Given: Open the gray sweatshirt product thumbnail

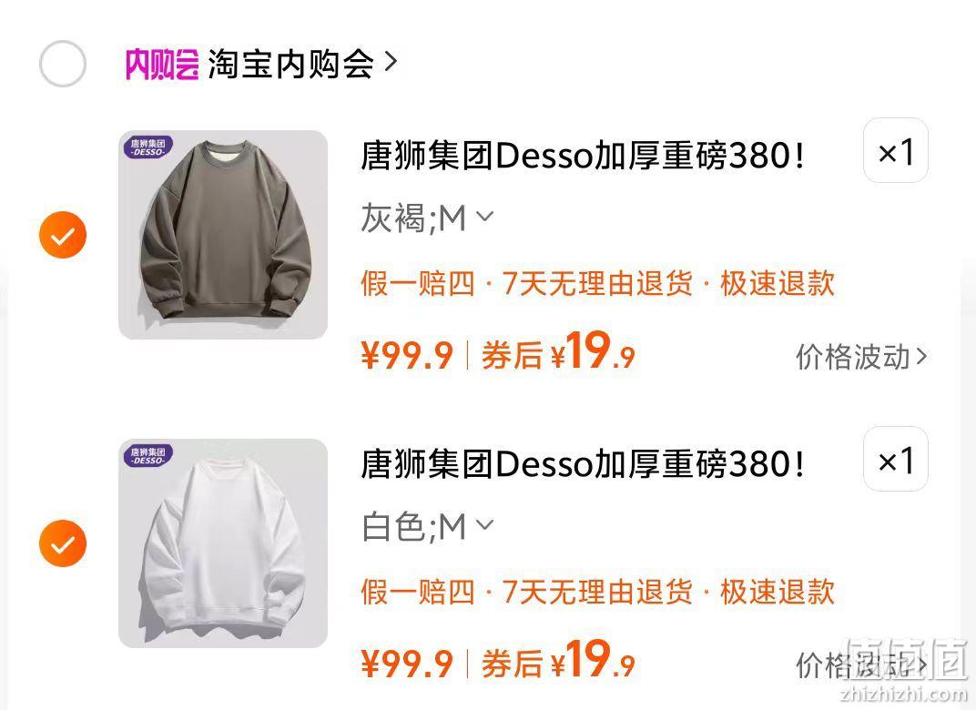Looking at the screenshot, I should [223, 235].
